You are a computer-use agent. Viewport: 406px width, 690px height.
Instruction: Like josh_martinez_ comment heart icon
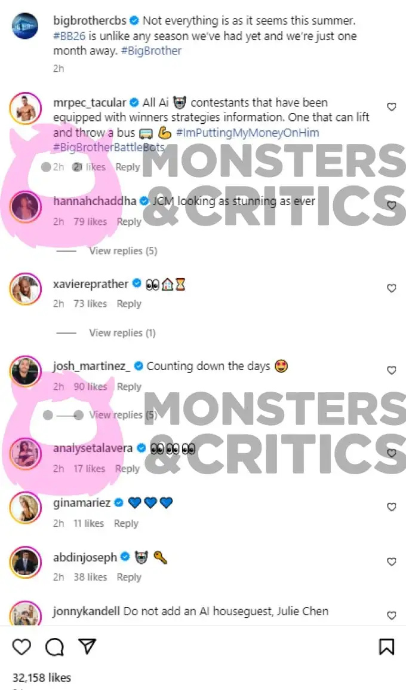[x=391, y=371]
